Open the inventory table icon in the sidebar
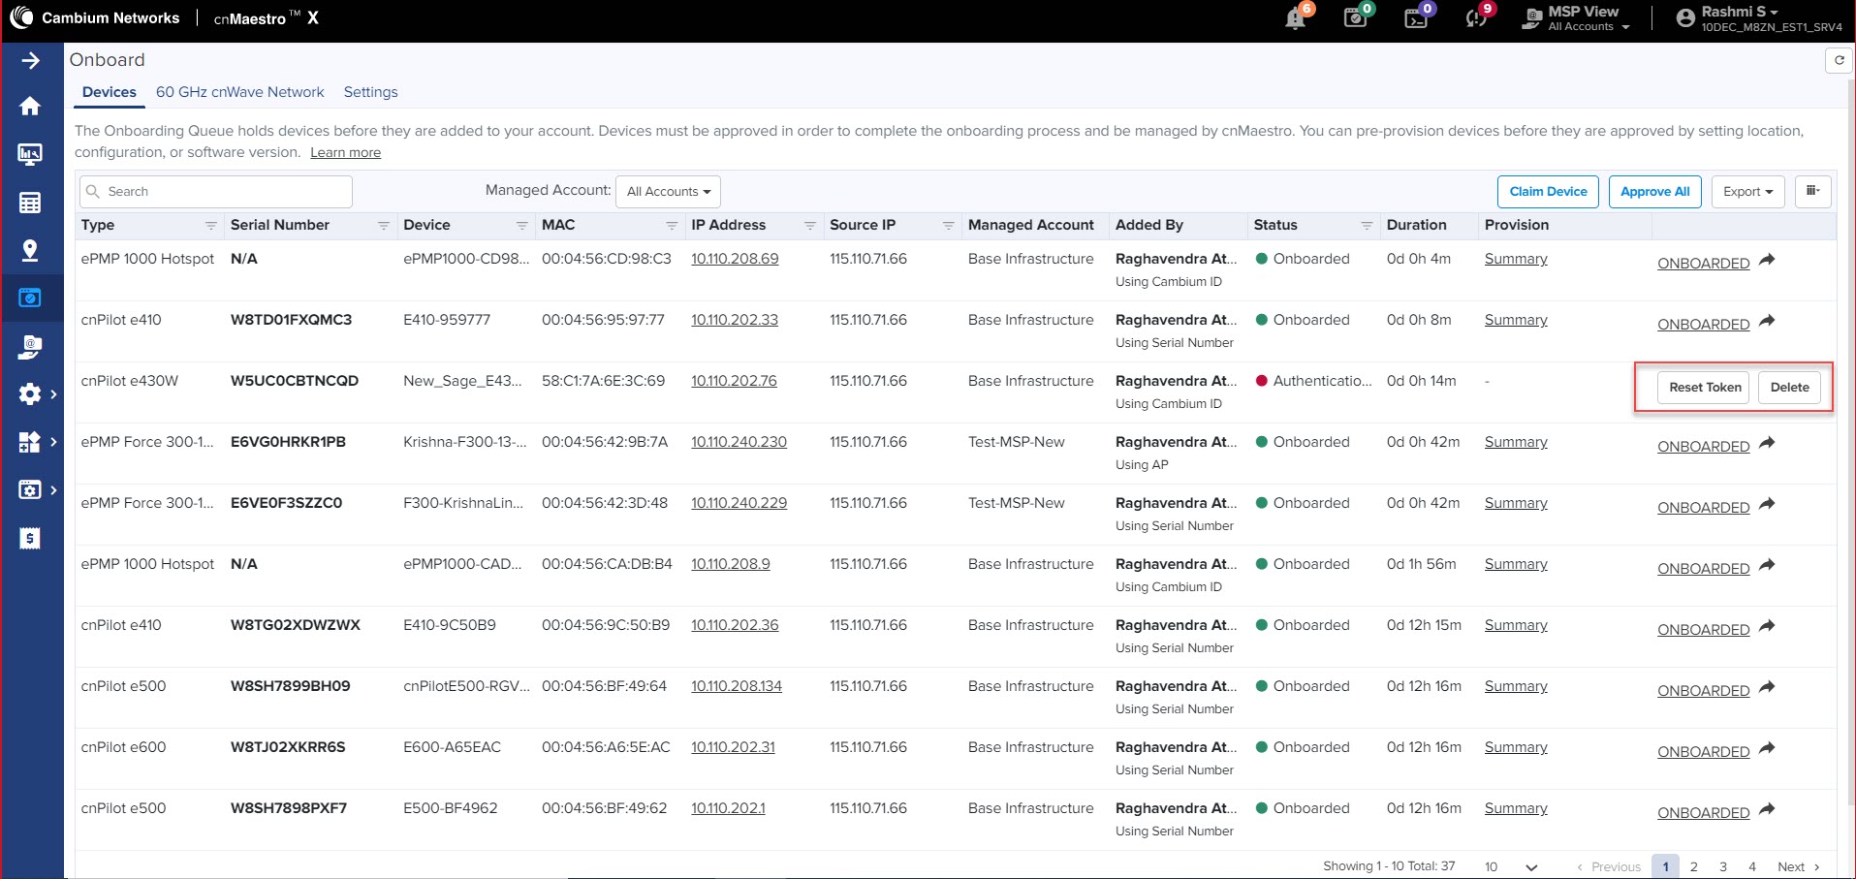This screenshot has height=879, width=1856. click(x=31, y=203)
